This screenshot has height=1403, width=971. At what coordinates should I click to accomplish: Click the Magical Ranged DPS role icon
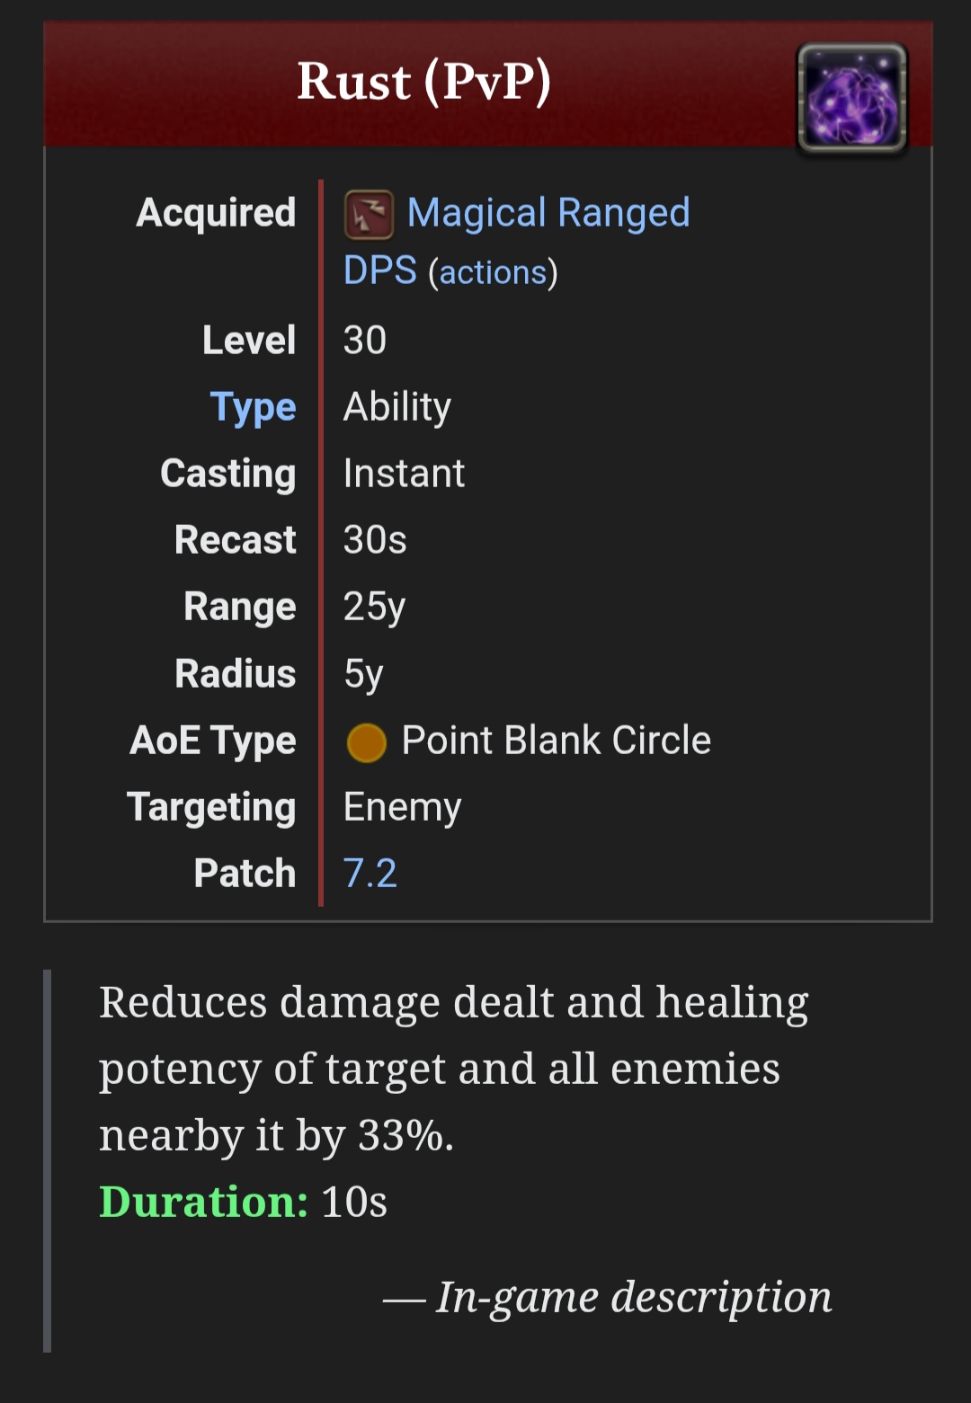pos(369,215)
